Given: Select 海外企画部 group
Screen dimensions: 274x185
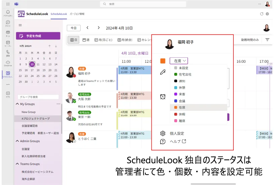Looking at the screenshot, I should (28, 179).
